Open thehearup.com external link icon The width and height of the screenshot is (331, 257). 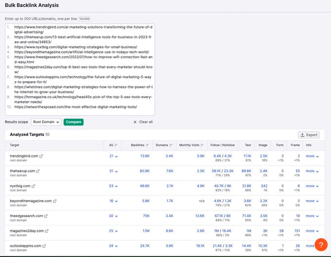pos(38,171)
